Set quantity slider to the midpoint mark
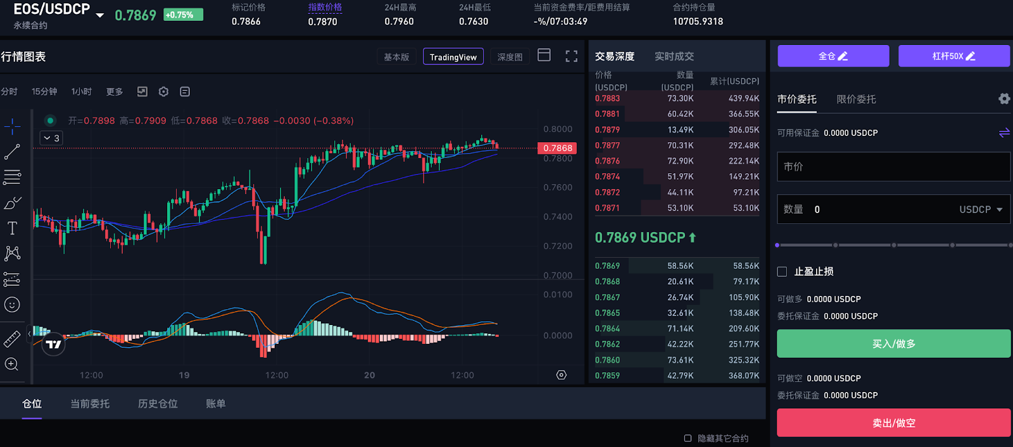This screenshot has height=447, width=1013. click(x=894, y=245)
